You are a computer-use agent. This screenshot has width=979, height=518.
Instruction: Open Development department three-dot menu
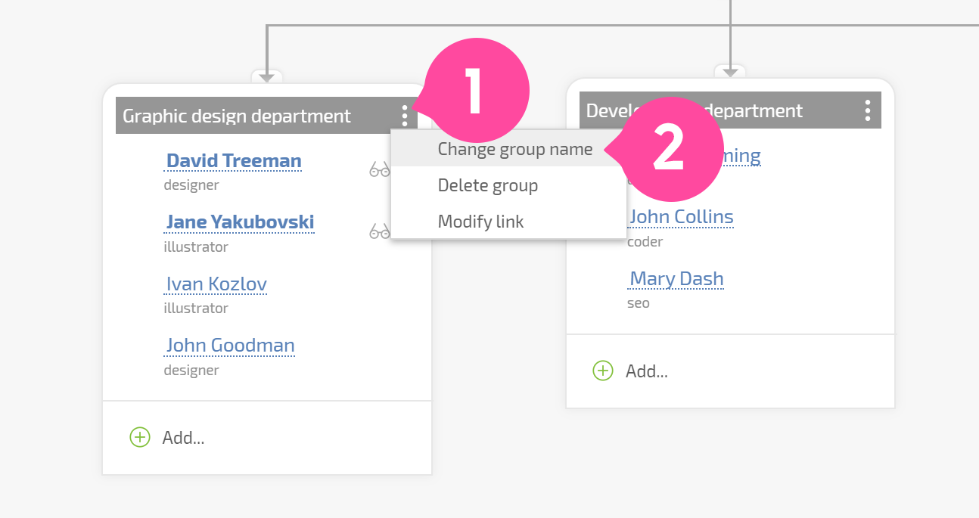click(868, 110)
